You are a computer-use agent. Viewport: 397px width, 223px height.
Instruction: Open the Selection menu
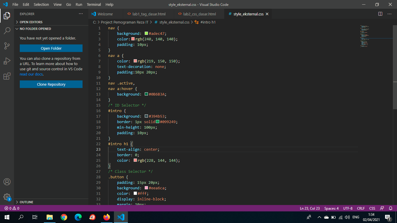pos(41,4)
